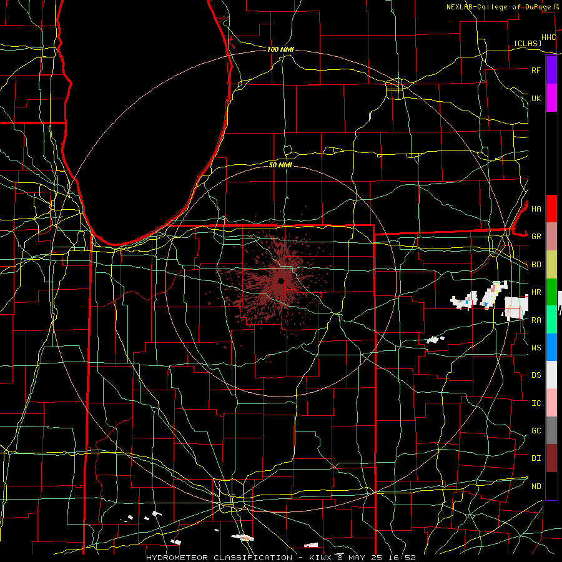
Task: Click the NEXLAB-College of DuPage text
Action: pyautogui.click(x=498, y=7)
